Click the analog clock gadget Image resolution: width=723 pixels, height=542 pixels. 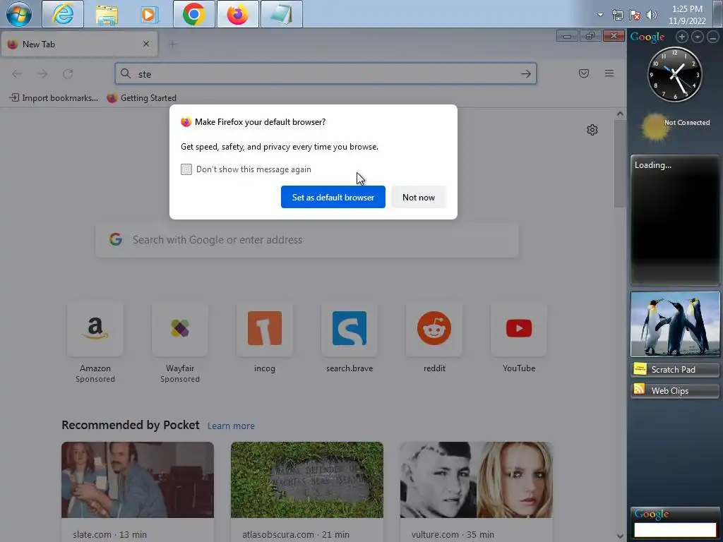(x=674, y=74)
